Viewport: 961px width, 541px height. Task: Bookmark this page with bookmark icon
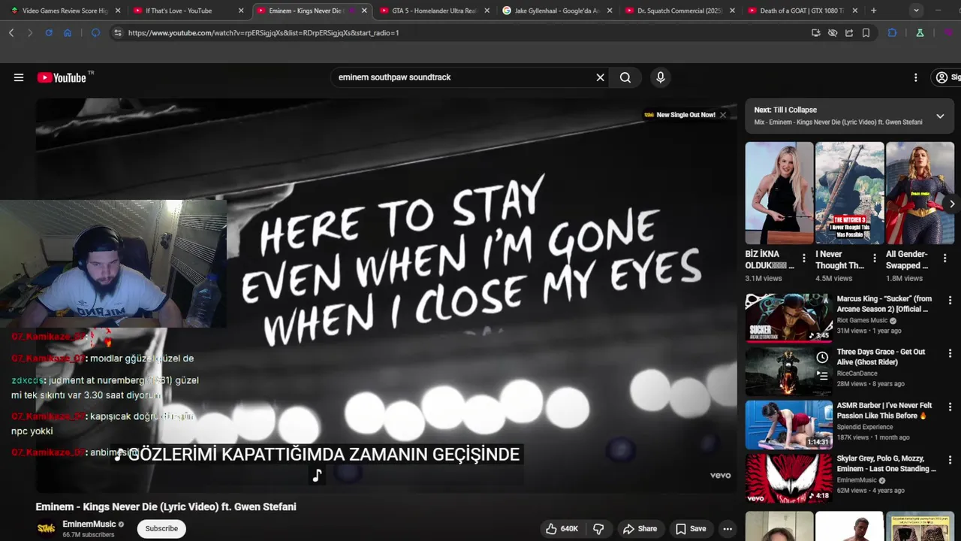click(x=866, y=33)
